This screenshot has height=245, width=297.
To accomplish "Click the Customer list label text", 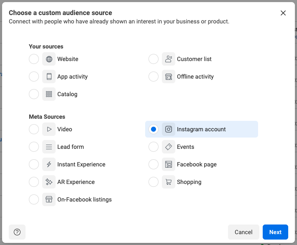I will 194,59.
